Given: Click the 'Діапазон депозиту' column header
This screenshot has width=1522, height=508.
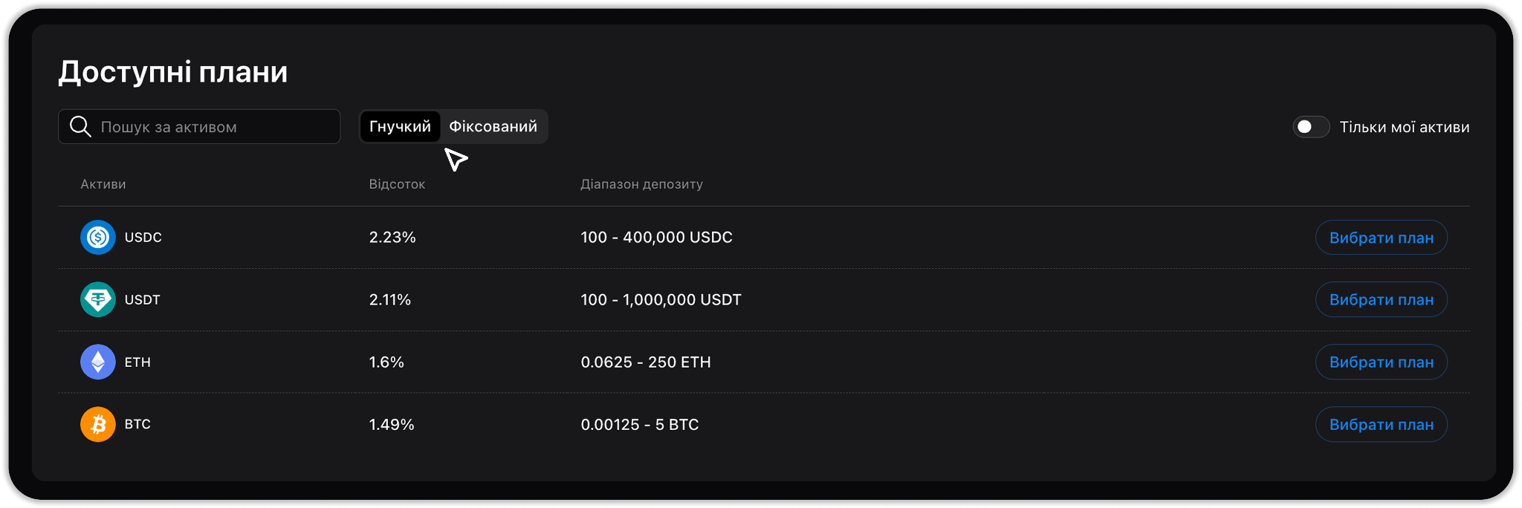Looking at the screenshot, I should (x=641, y=184).
